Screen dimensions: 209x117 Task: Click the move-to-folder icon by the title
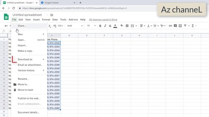(52, 15)
